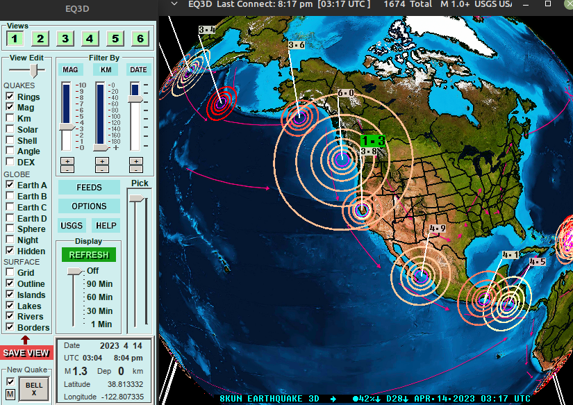Screen dimensions: 573x405
Task: Click the BELL X button
Action: pos(34,388)
